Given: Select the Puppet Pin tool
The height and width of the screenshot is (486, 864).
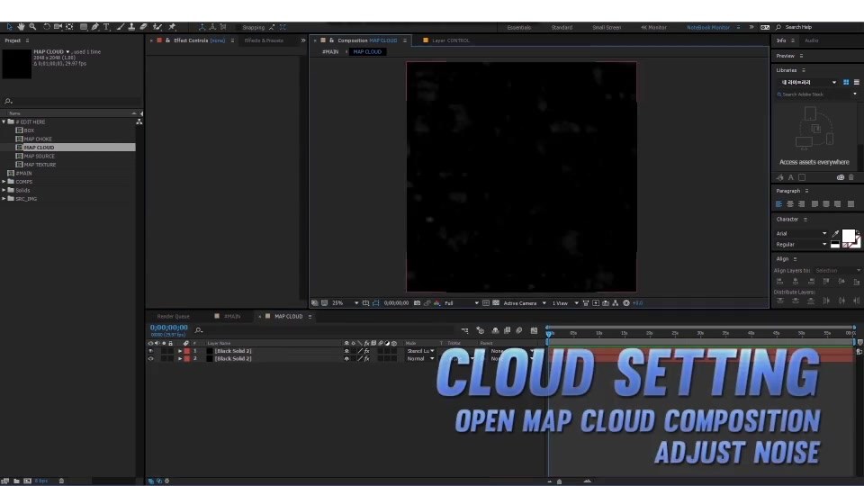Looking at the screenshot, I should point(172,26).
